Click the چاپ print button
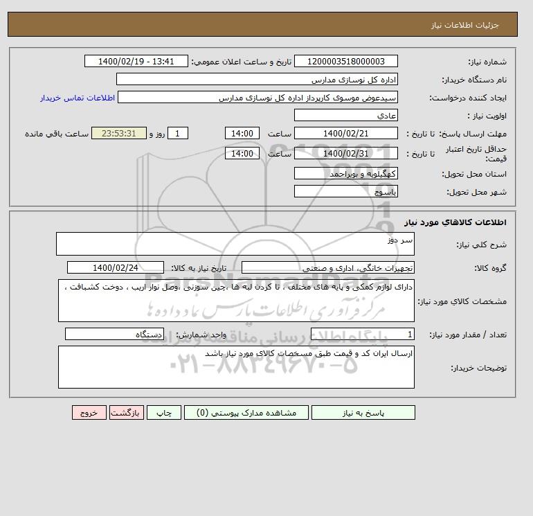 tap(164, 413)
